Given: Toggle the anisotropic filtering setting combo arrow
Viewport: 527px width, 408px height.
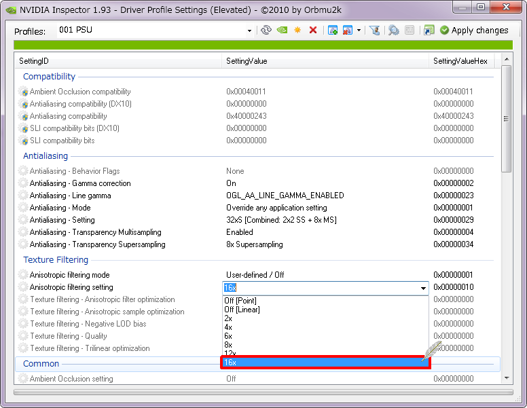Looking at the screenshot, I should 423,288.
